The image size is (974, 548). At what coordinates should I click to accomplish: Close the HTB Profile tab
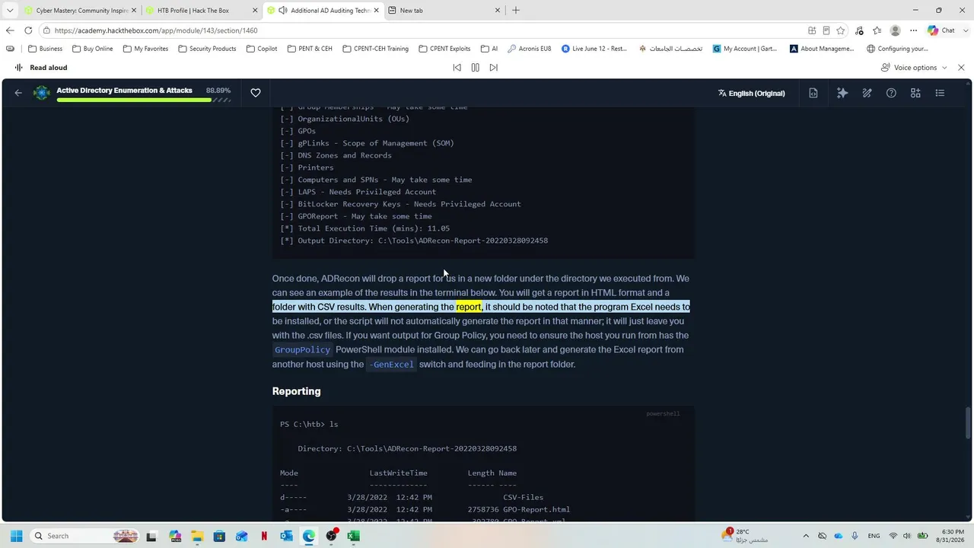click(255, 11)
